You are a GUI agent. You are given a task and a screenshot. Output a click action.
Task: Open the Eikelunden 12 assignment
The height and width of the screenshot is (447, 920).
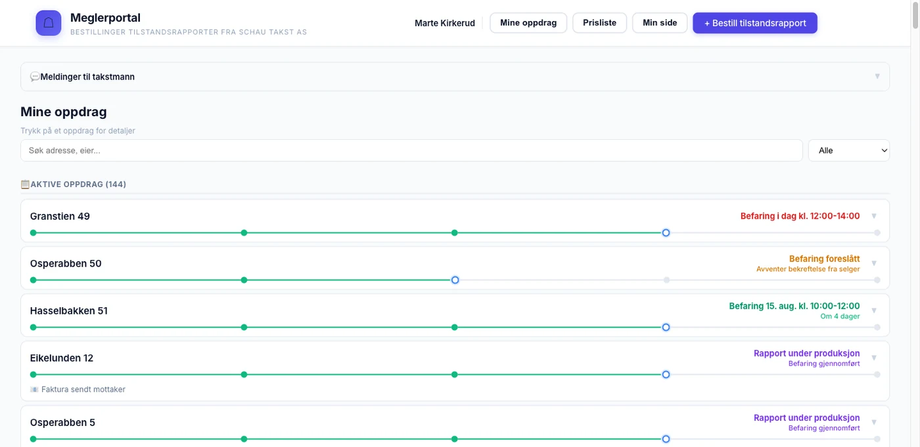[455, 371]
